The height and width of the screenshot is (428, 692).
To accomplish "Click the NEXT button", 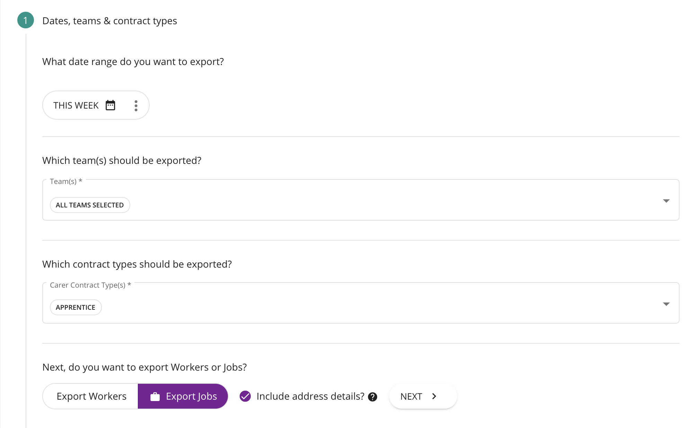I will click(423, 396).
